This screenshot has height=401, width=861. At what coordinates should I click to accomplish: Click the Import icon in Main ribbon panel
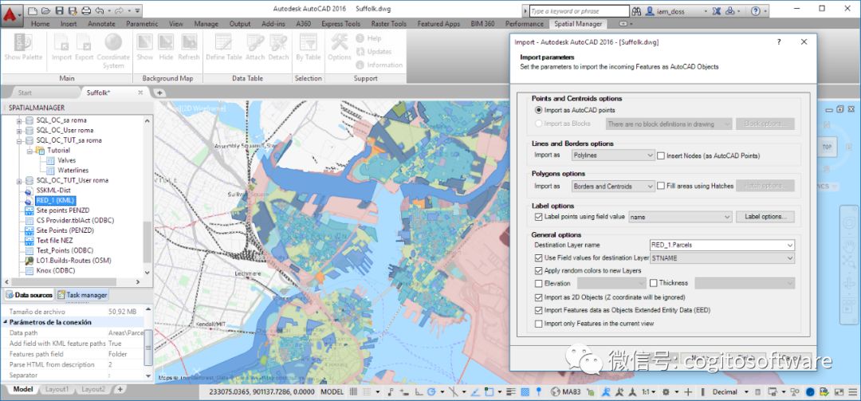(x=61, y=42)
